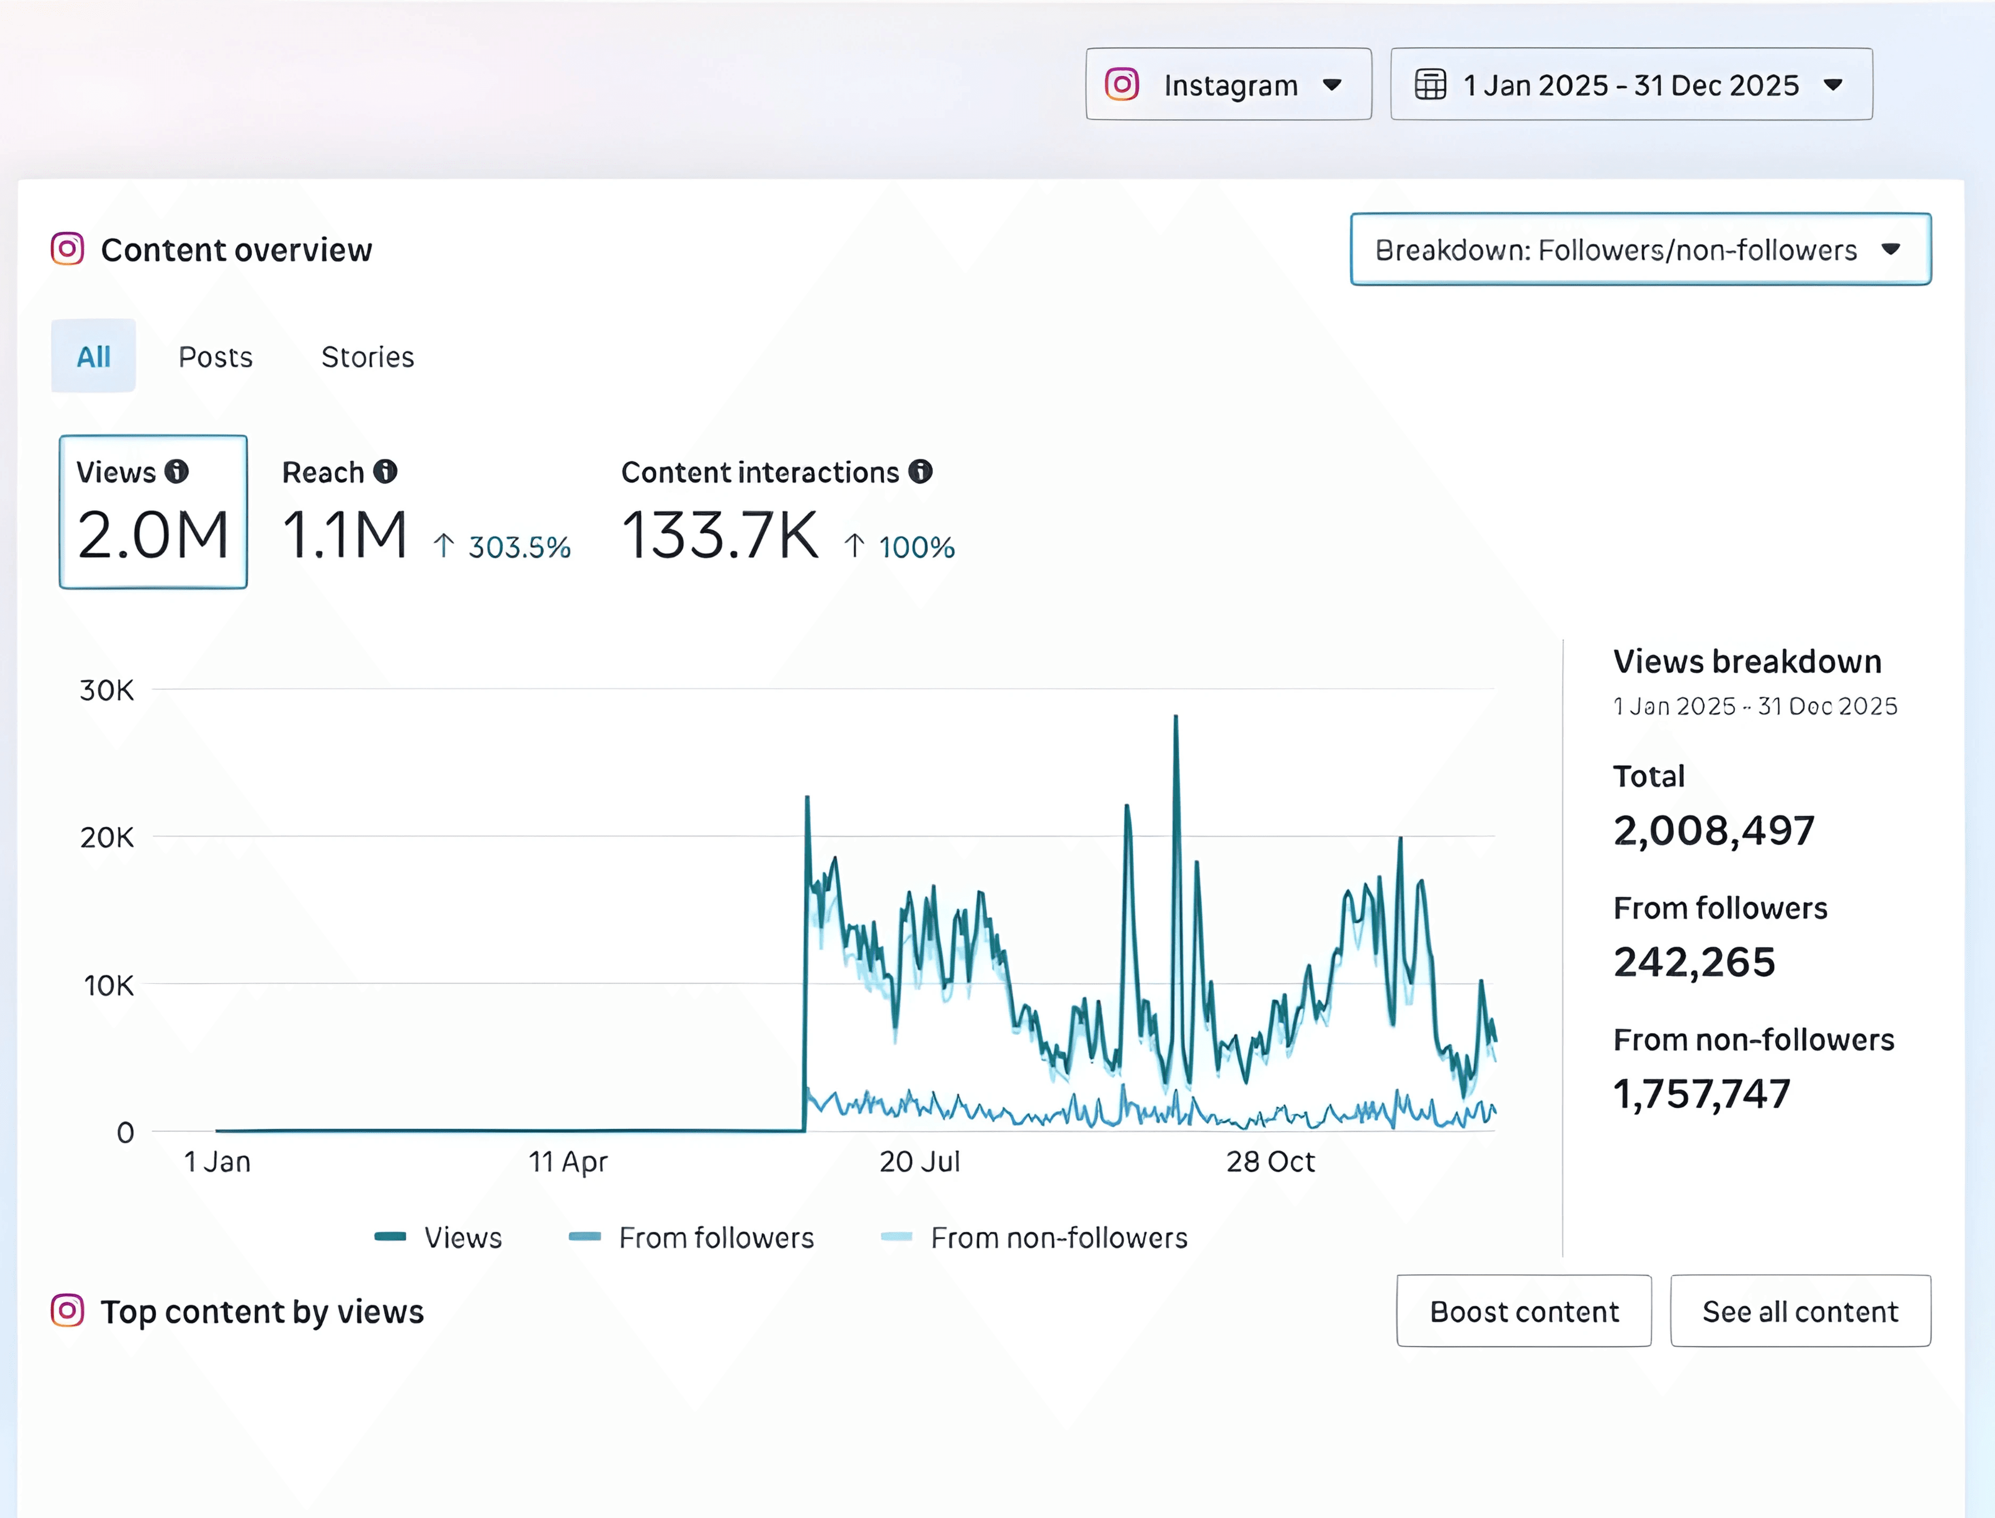Switch to the Stories tab
The height and width of the screenshot is (1518, 1995).
point(368,357)
